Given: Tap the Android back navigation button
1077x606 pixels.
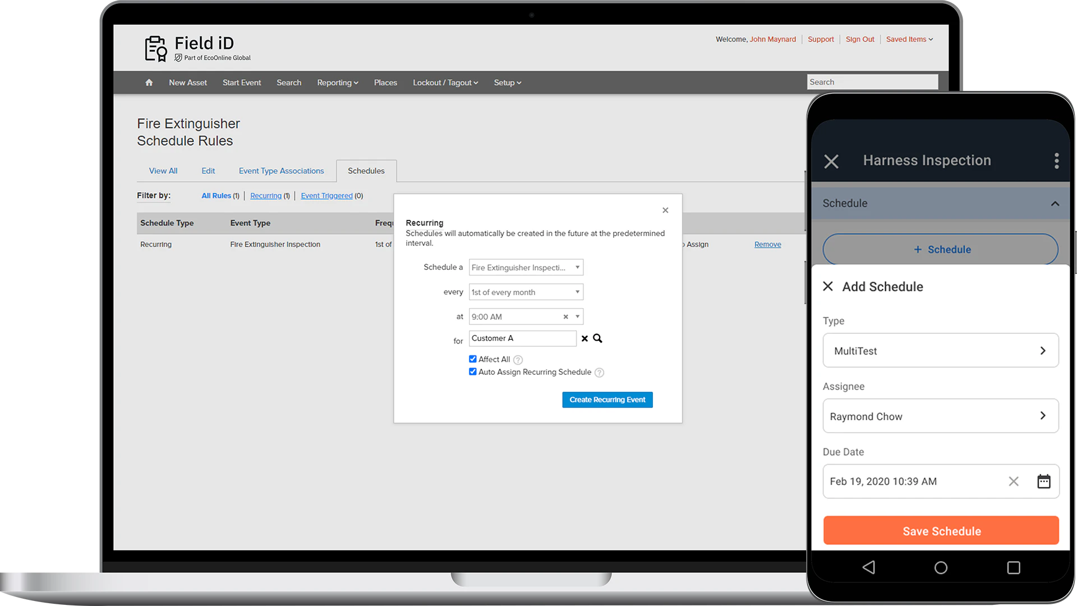Looking at the screenshot, I should pos(869,567).
